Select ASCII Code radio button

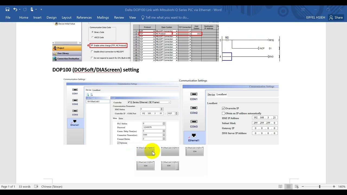pos(92,37)
